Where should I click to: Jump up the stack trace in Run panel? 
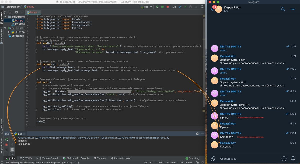12,139
